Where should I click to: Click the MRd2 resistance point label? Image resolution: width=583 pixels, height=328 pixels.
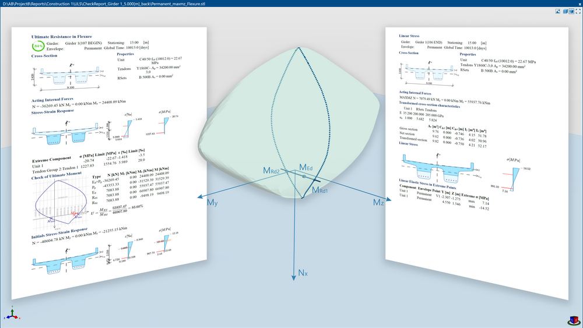(x=273, y=171)
